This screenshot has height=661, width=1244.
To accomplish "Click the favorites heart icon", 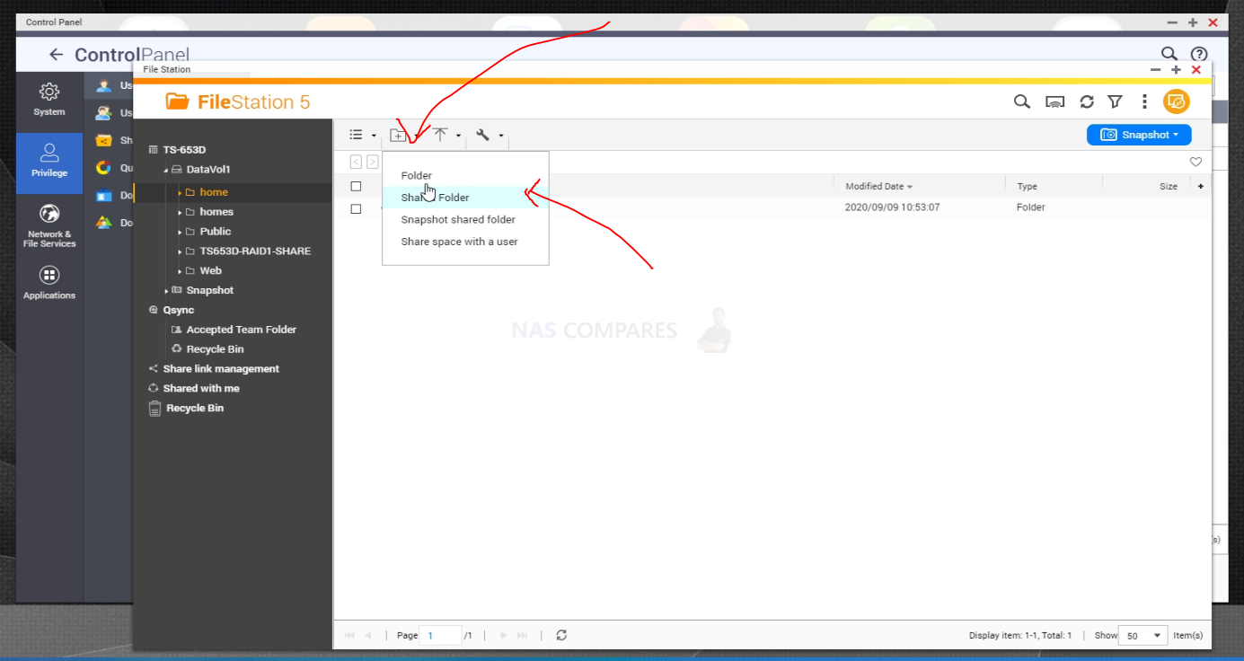I will pyautogui.click(x=1195, y=162).
